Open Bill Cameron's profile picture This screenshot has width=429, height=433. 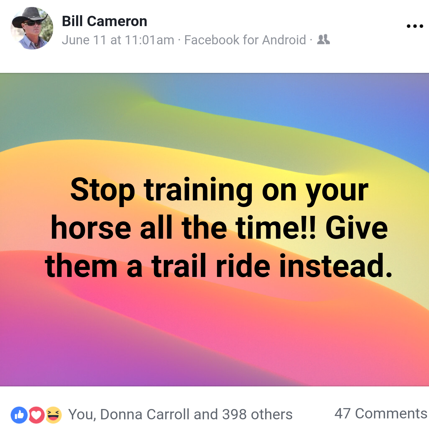[32, 28]
